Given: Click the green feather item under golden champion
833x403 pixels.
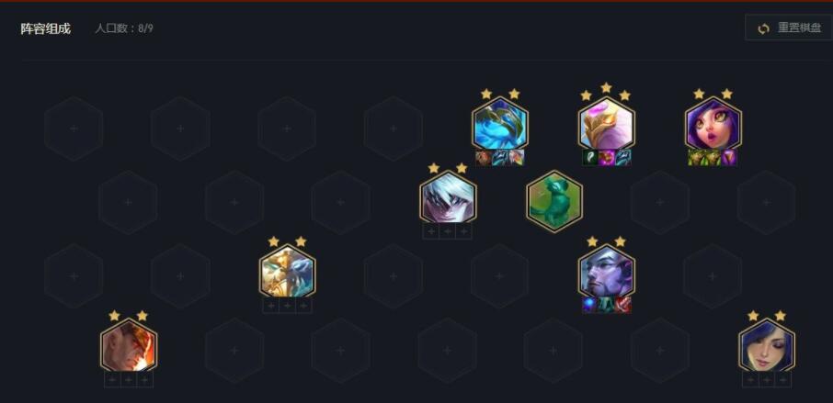Looking at the screenshot, I should point(590,158).
